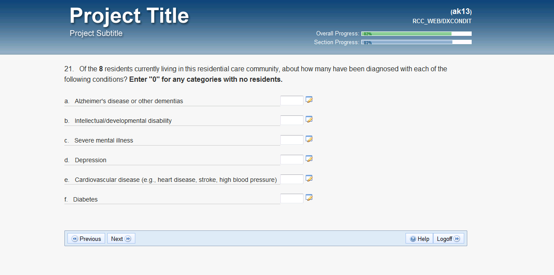Viewport: 554px width, 275px height.
Task: Click the Overall Progress bar
Action: pyautogui.click(x=416, y=34)
